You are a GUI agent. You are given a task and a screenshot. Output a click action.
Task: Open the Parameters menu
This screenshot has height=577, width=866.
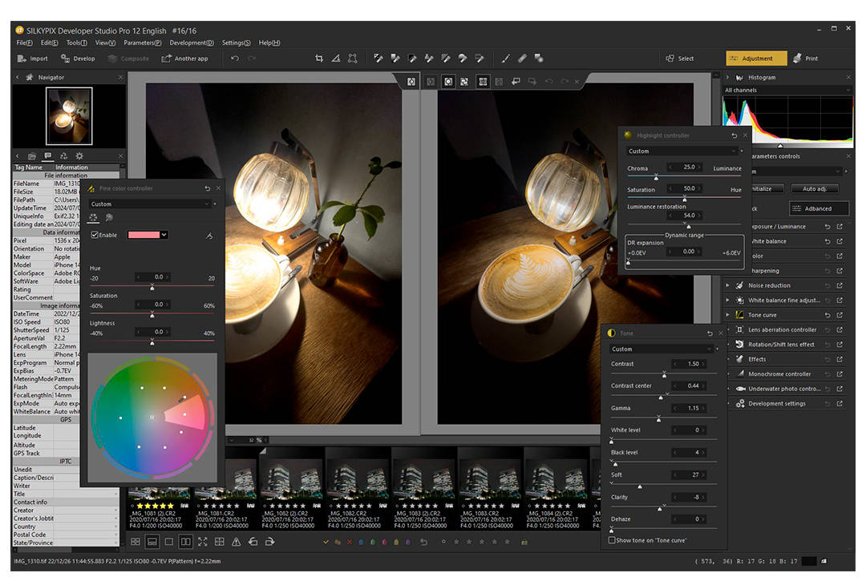142,42
